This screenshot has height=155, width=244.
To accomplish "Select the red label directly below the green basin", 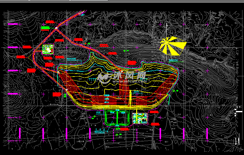I will 124,129.
